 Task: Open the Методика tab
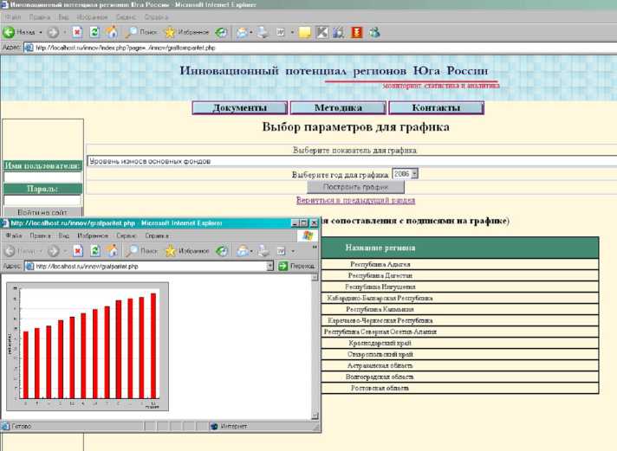(x=337, y=108)
